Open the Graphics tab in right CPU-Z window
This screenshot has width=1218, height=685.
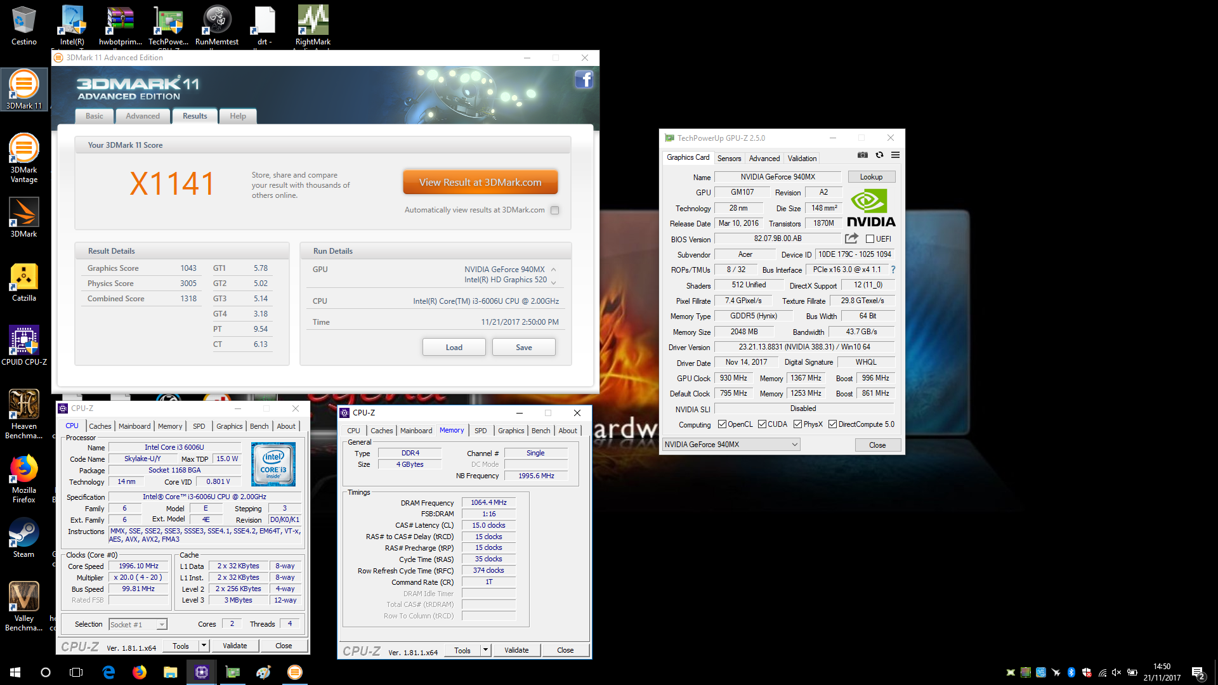(511, 431)
